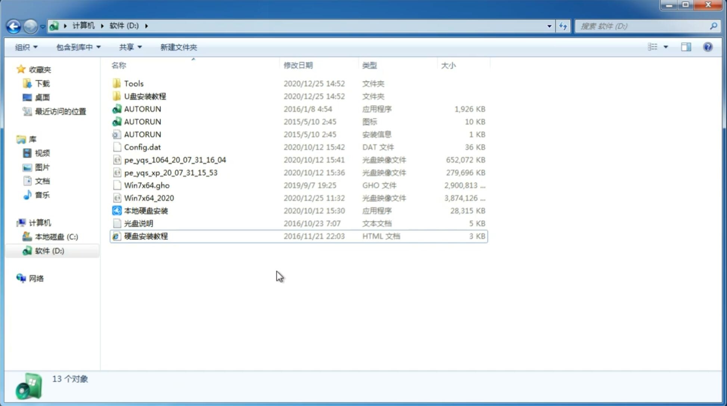
Task: Select change view layout icon
Action: click(656, 46)
